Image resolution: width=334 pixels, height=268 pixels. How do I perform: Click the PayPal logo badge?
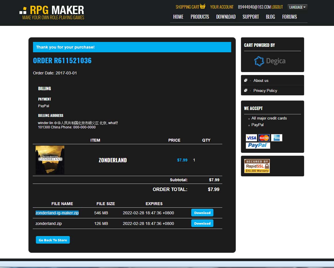[x=258, y=145]
